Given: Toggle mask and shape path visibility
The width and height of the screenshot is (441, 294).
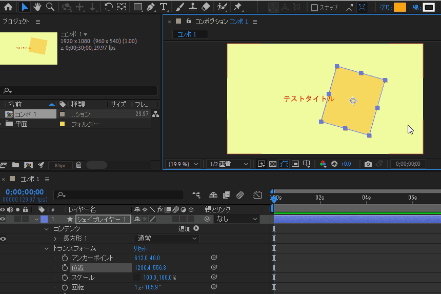Looking at the screenshot, I should pyautogui.click(x=284, y=164).
